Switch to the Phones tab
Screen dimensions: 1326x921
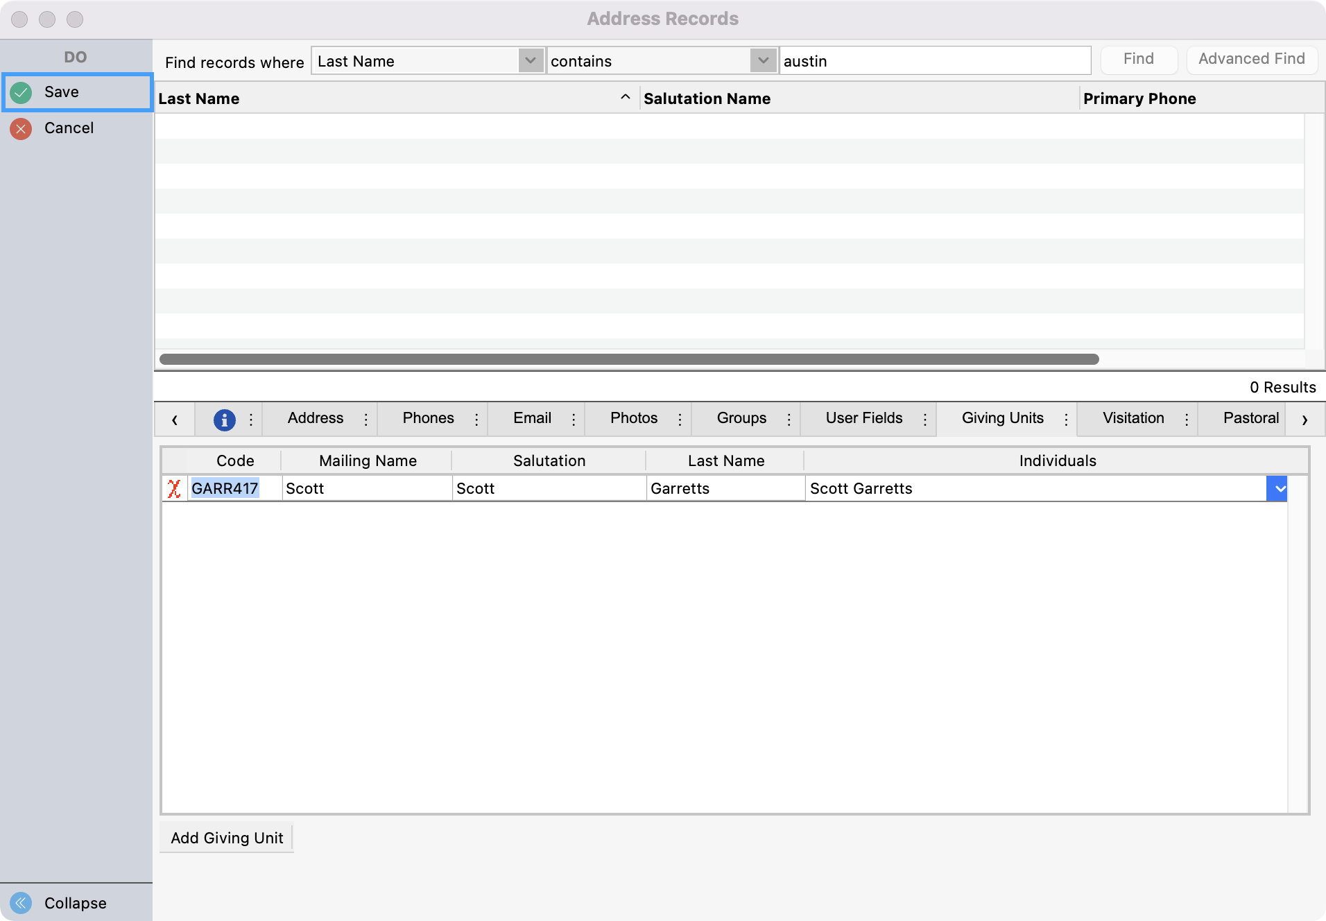click(428, 418)
